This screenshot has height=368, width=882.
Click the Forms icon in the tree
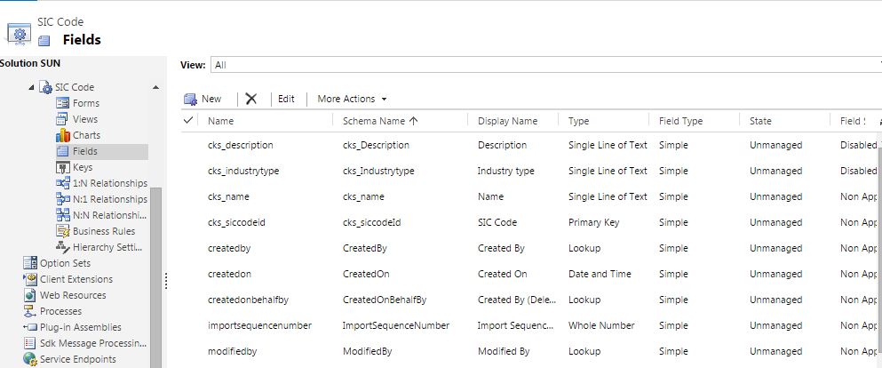pos(63,103)
